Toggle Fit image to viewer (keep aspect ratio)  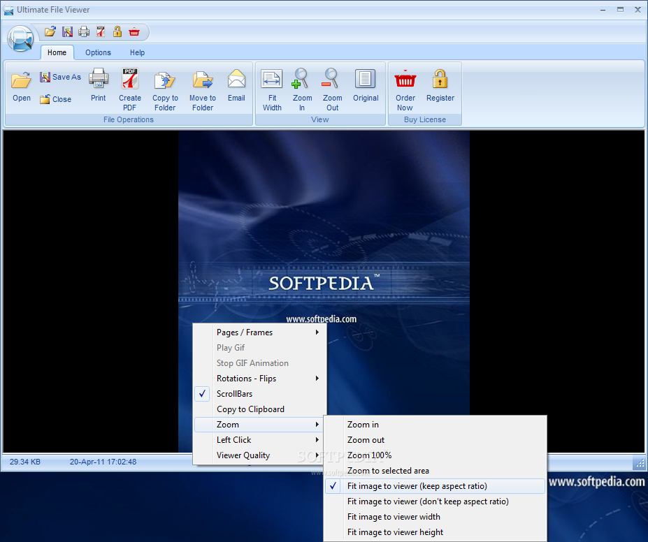point(435,486)
